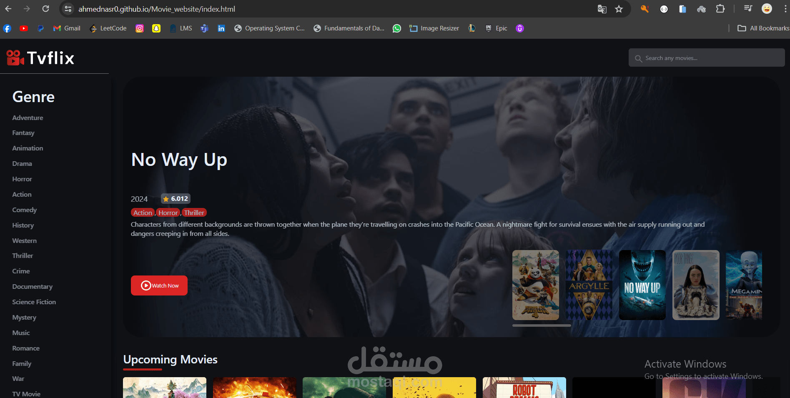Click the search magnifier icon
Image resolution: width=790 pixels, height=398 pixels.
pyautogui.click(x=638, y=58)
